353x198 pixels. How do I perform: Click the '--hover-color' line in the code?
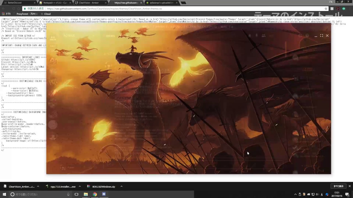point(25,90)
